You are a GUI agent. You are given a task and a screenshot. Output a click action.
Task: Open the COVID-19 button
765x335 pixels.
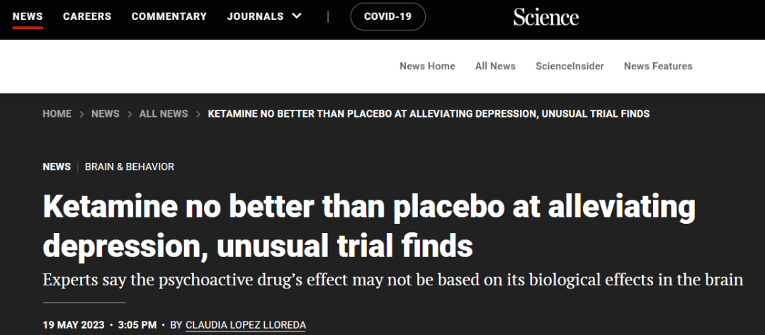[x=387, y=16]
